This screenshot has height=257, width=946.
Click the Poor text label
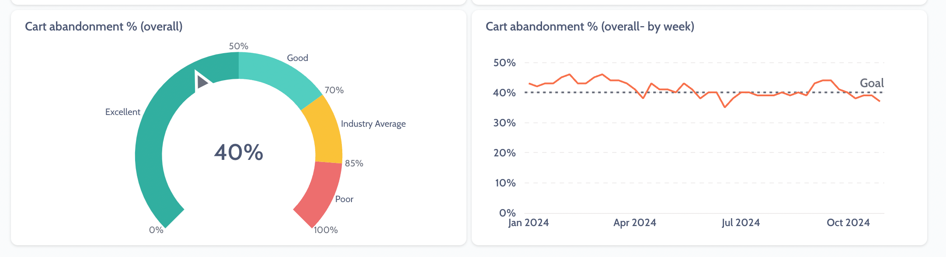pos(344,199)
